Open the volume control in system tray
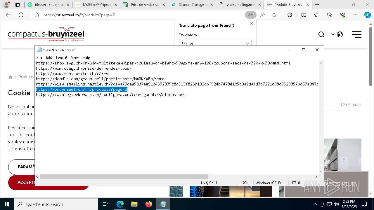The height and width of the screenshot is (210, 374). [x=336, y=204]
